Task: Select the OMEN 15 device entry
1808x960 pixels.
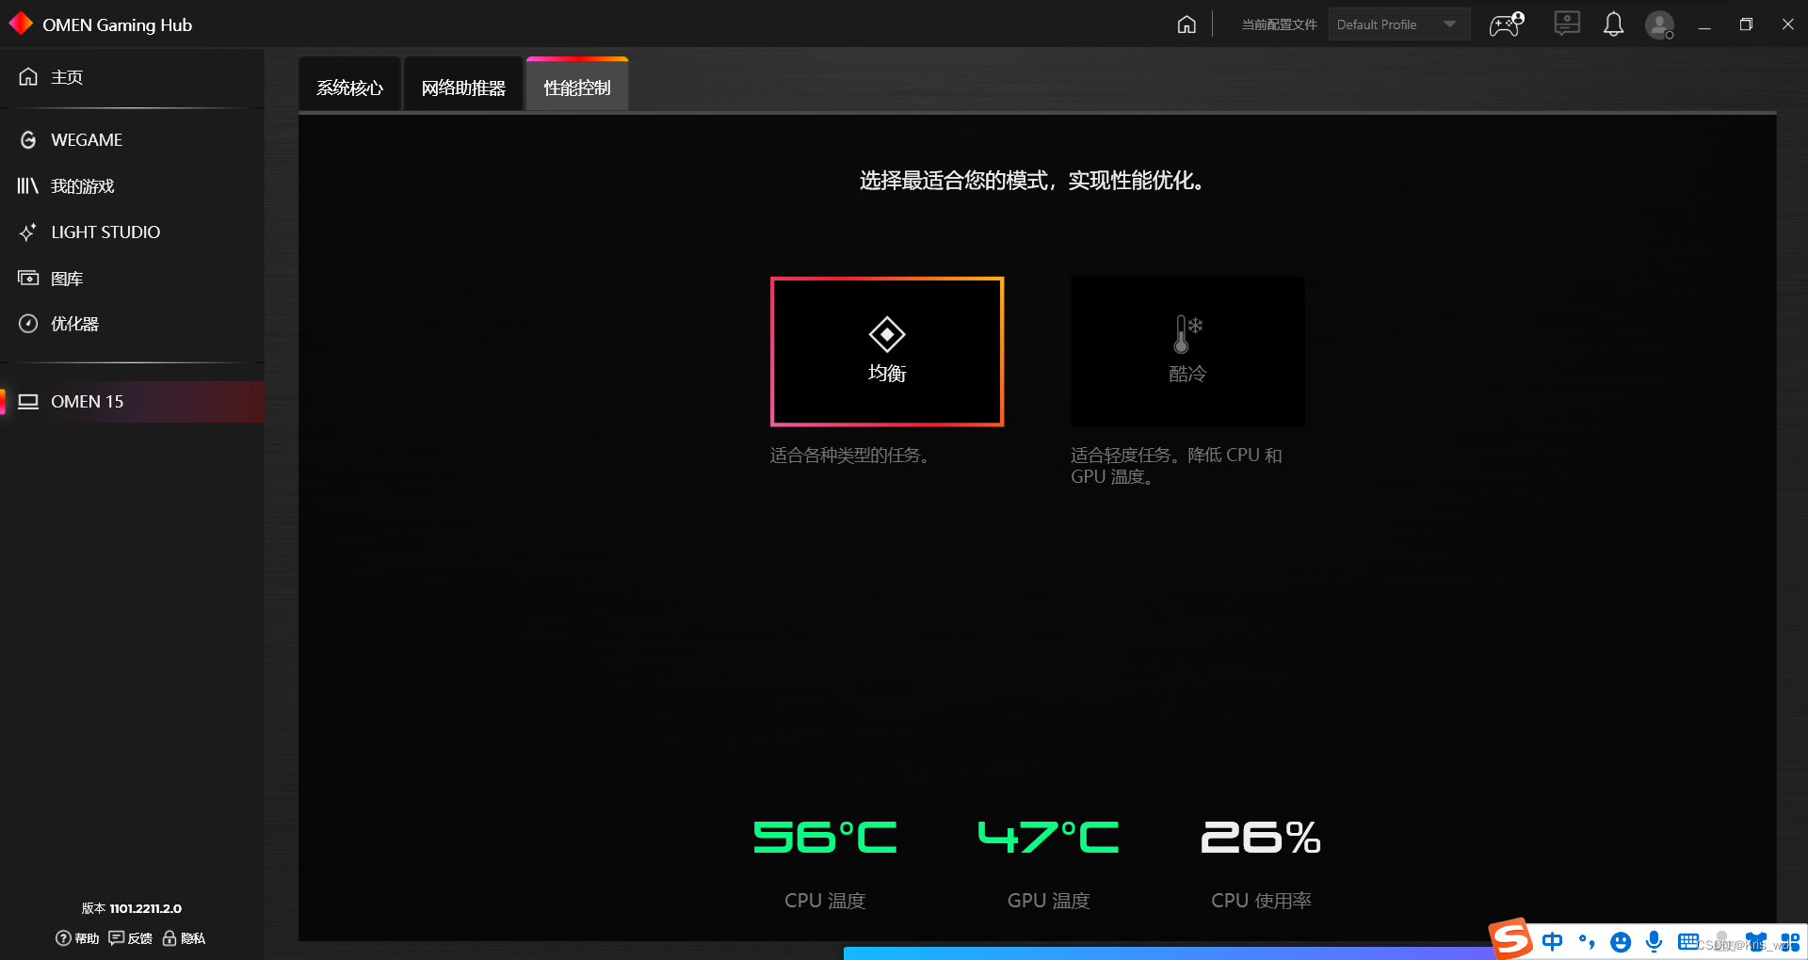Action: 132,402
